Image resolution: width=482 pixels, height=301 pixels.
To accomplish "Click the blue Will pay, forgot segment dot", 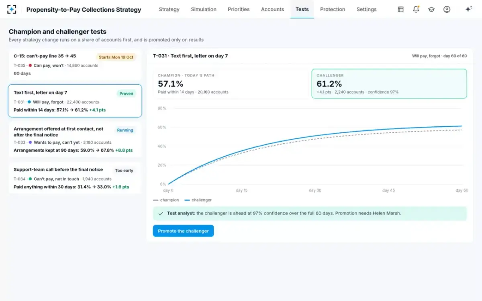I will pyautogui.click(x=29, y=102).
